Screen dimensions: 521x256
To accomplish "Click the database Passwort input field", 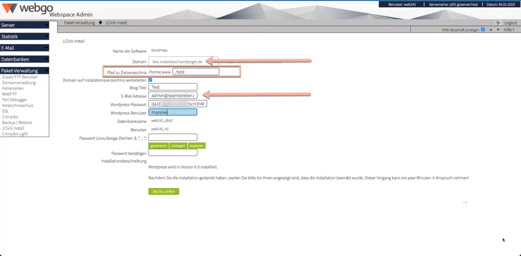I will (173, 137).
